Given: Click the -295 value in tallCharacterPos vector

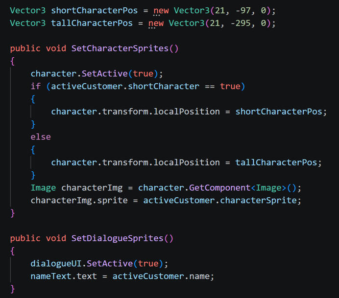Looking at the screenshot, I should 241,23.
